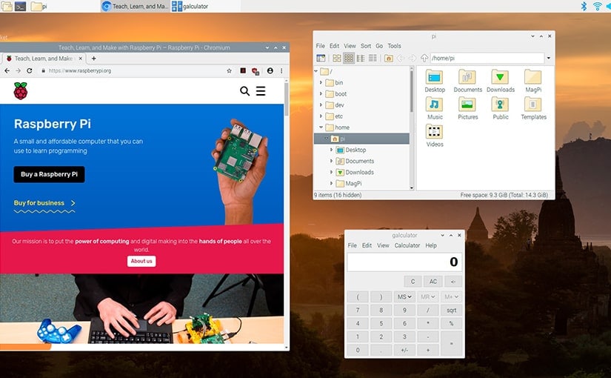The height and width of the screenshot is (378, 611).
Task: Expand the dev folder in the tree
Action: (x=321, y=105)
